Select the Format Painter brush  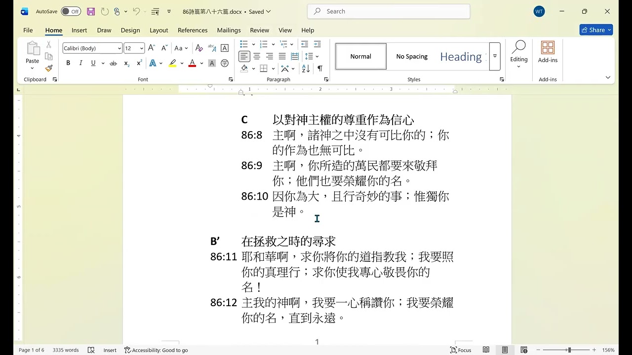coord(49,68)
